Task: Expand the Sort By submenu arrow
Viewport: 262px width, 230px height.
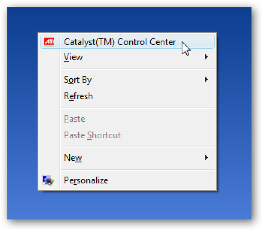Action: pyautogui.click(x=206, y=79)
